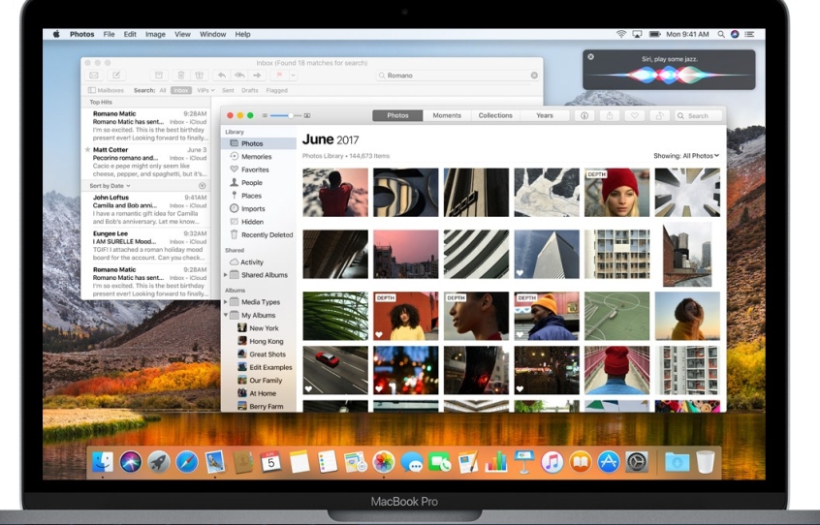Open the Image menu in menu bar
Viewport: 820px width, 525px height.
click(155, 34)
